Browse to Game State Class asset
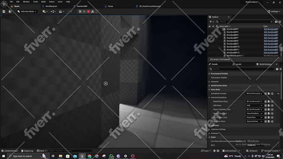Screen dimensions: 283x159 click(x=269, y=113)
